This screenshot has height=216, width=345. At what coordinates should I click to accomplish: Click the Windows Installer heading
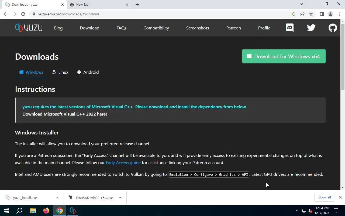click(37, 133)
